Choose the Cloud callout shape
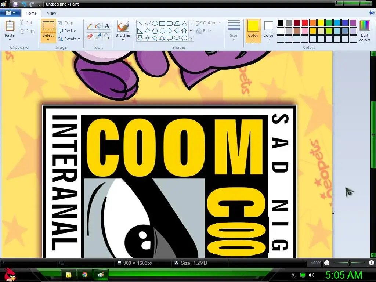This screenshot has height=282, width=376. coord(184,38)
